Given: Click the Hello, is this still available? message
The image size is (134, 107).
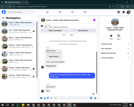Looking at the screenshot, I should [55, 62].
